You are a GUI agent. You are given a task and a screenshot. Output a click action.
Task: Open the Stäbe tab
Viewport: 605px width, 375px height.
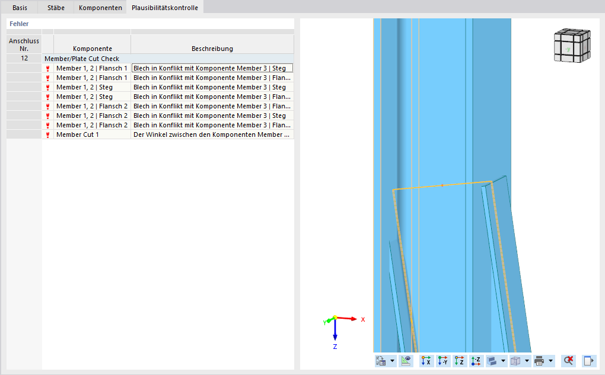pos(56,7)
